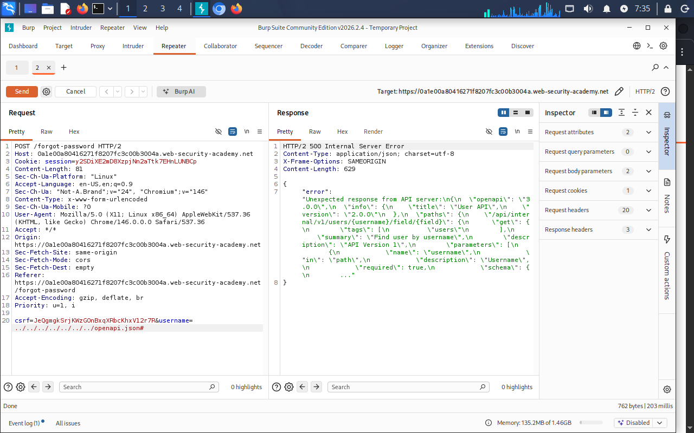694x433 pixels.
Task: Toggle show newlines \n in Response panel
Action: [x=517, y=132]
